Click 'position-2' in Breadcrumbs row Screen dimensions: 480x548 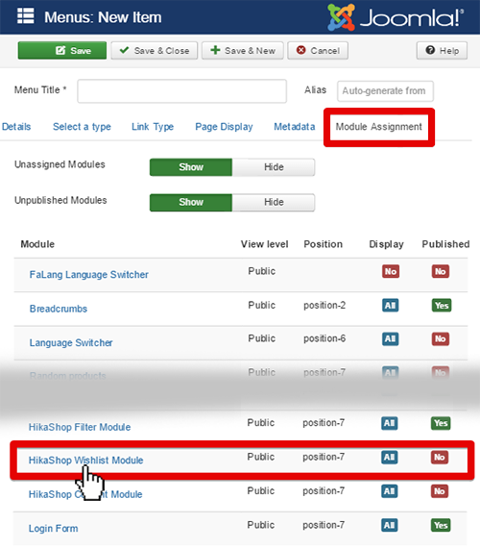point(324,306)
